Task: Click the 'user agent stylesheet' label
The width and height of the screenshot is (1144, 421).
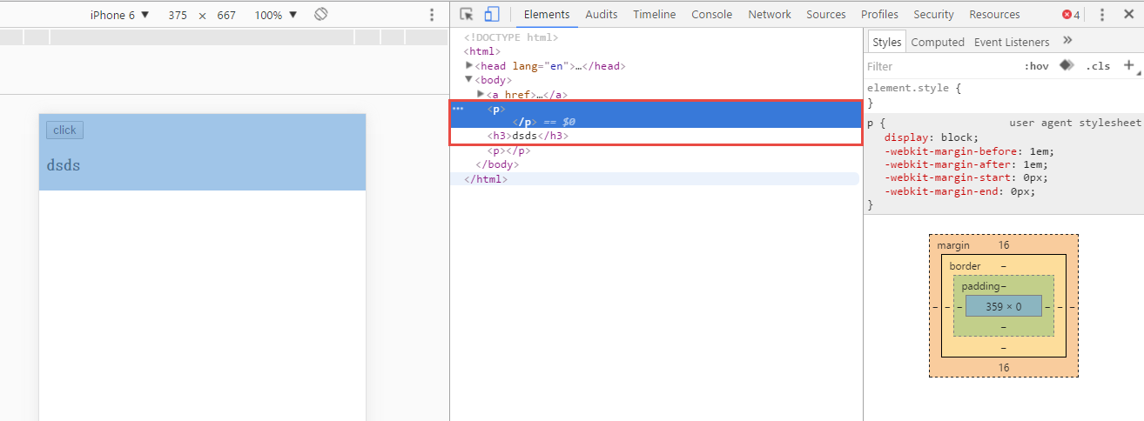Action: coord(1074,123)
